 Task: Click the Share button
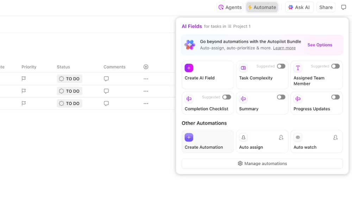point(326,7)
